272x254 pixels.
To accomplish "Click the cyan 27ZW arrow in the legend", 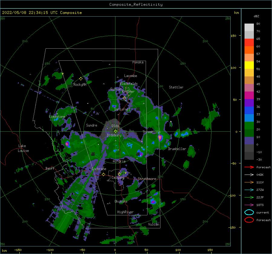I will pyautogui.click(x=249, y=190).
